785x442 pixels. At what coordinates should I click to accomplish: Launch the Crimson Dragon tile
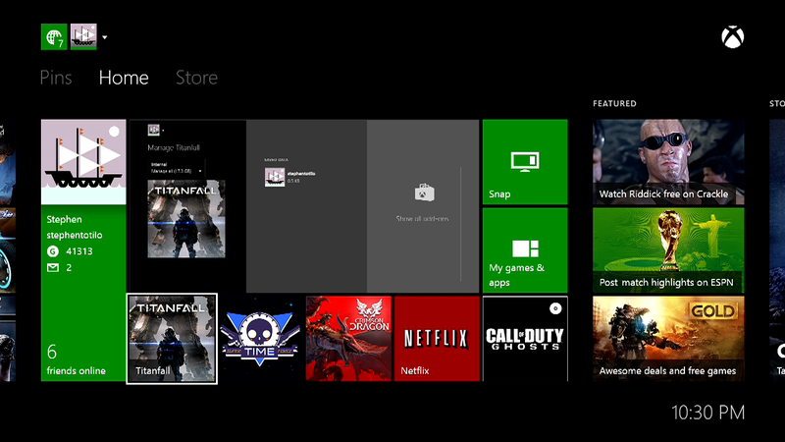click(x=348, y=339)
